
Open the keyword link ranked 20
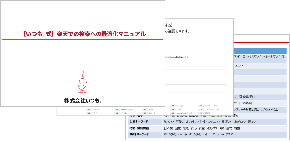pyautogui.click(x=207, y=113)
